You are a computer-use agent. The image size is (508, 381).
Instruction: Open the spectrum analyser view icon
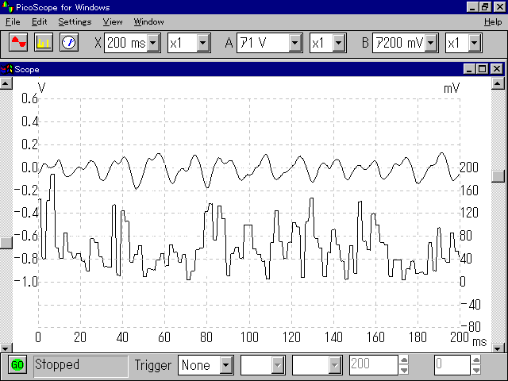44,42
